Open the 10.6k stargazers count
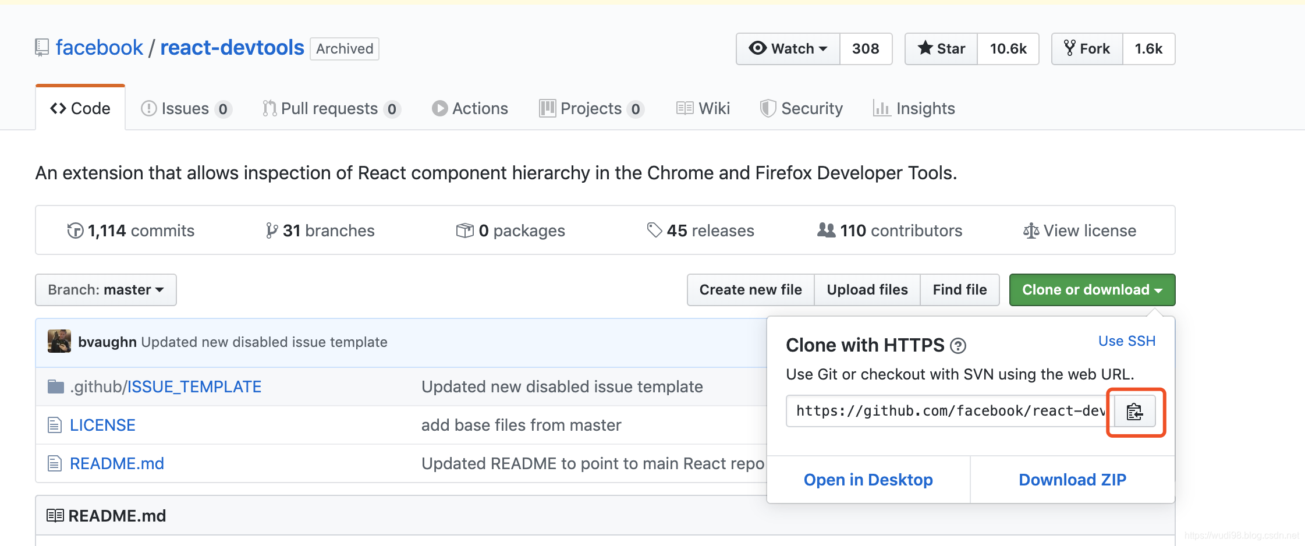 1008,49
